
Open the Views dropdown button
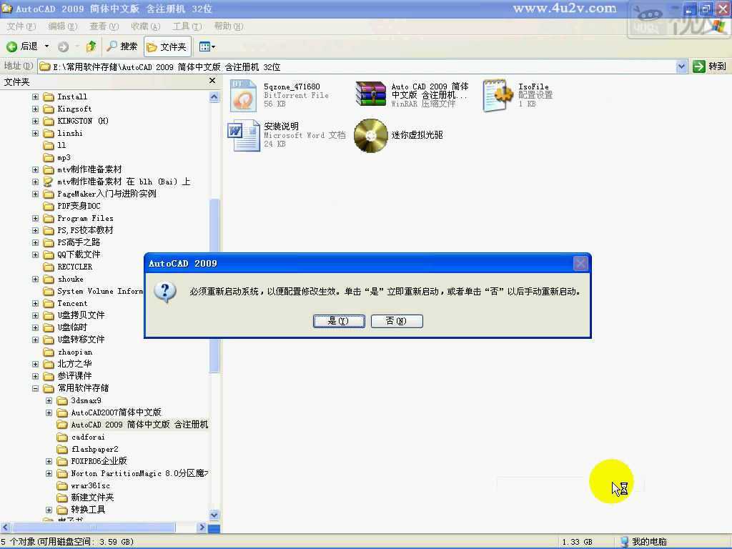point(207,46)
